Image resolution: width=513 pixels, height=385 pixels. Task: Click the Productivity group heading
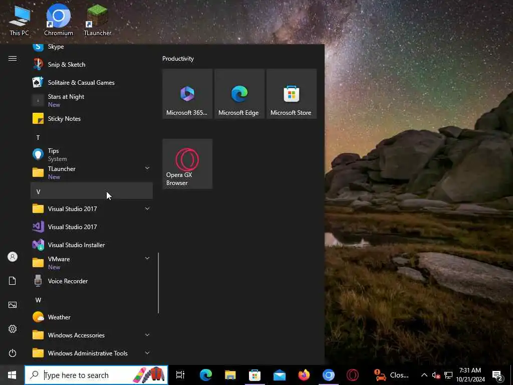point(178,59)
